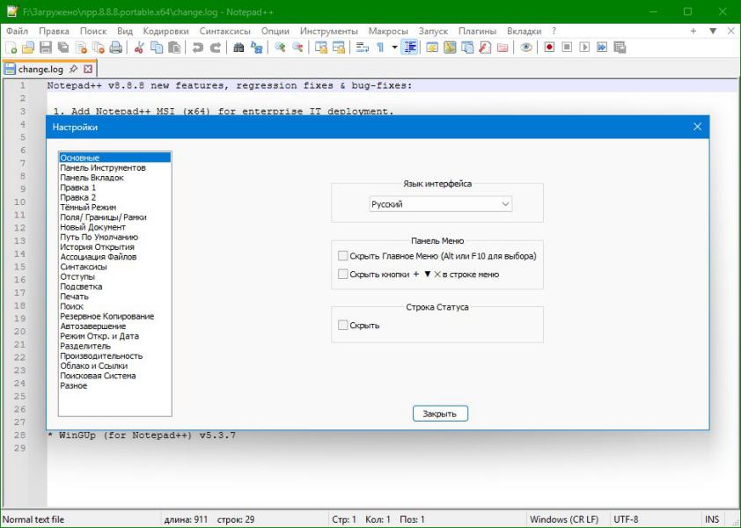
Task: Click the Find binoculars icon
Action: (x=238, y=48)
